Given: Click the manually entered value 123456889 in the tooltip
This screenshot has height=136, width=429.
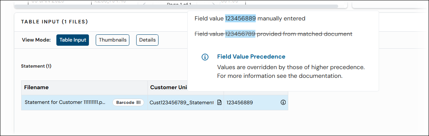Looking at the screenshot, I should click(x=241, y=19).
